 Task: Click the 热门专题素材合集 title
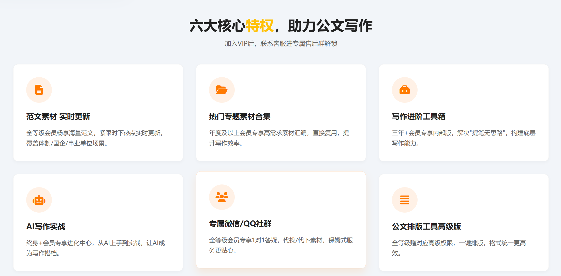240,116
